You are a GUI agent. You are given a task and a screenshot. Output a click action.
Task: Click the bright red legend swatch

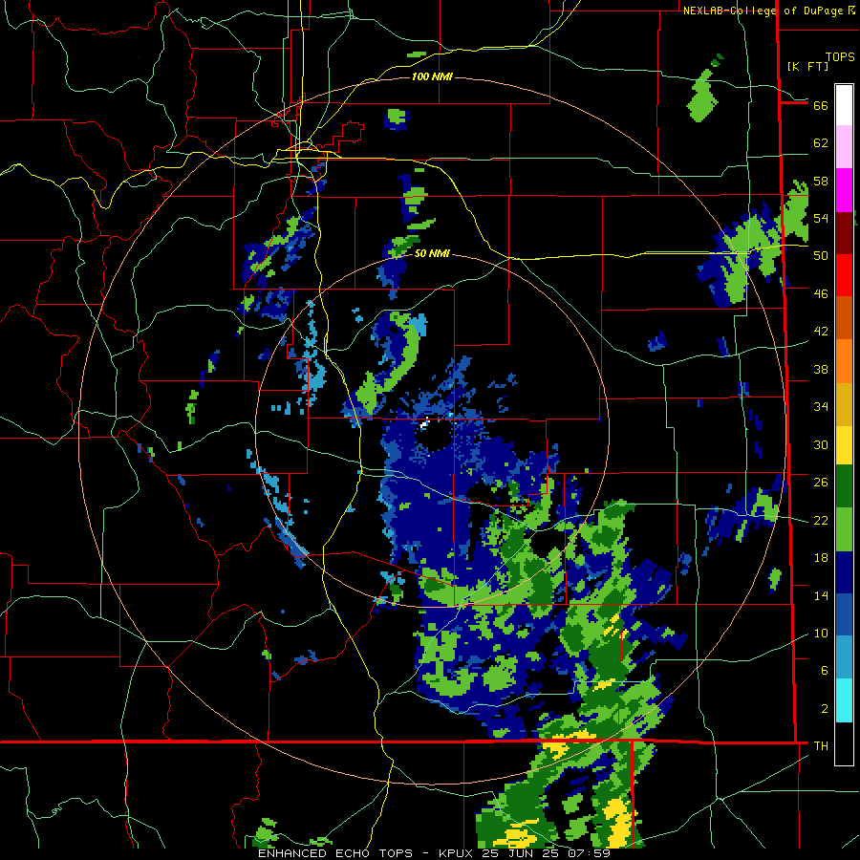pos(844,275)
